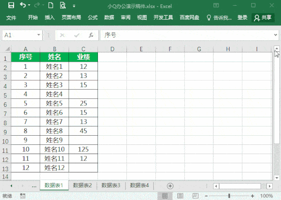Viewport: 281px width, 200px height.
Task: Select row 14 header
Action: coord(5,177)
